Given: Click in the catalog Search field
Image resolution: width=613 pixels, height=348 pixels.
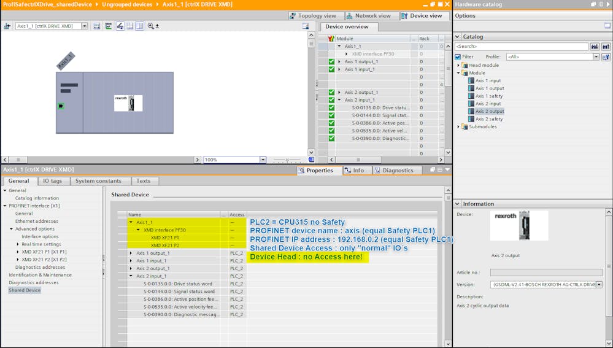Looking at the screenshot, I should pyautogui.click(x=522, y=47).
